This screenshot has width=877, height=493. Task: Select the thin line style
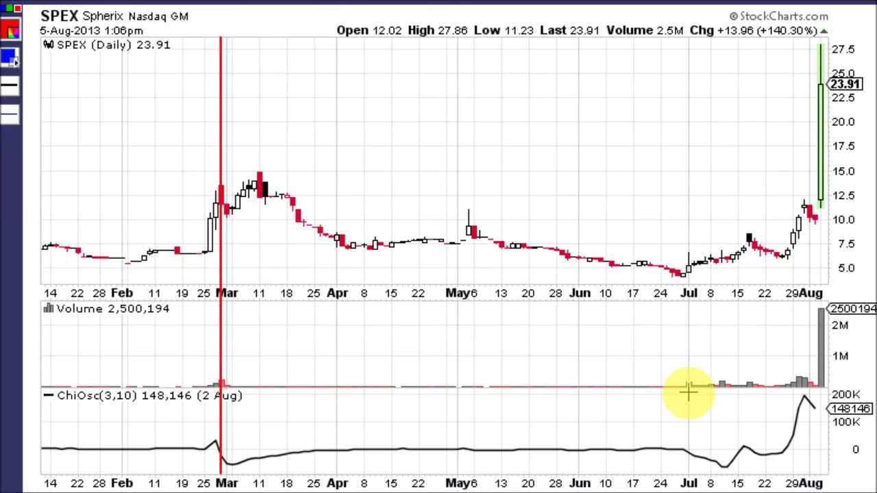[10, 114]
